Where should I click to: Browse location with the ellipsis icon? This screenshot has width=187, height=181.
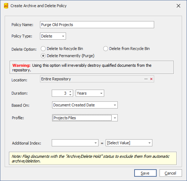(146, 79)
